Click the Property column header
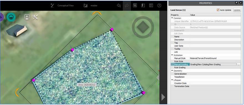Viewport: 244px width, 105px height. [180, 15]
